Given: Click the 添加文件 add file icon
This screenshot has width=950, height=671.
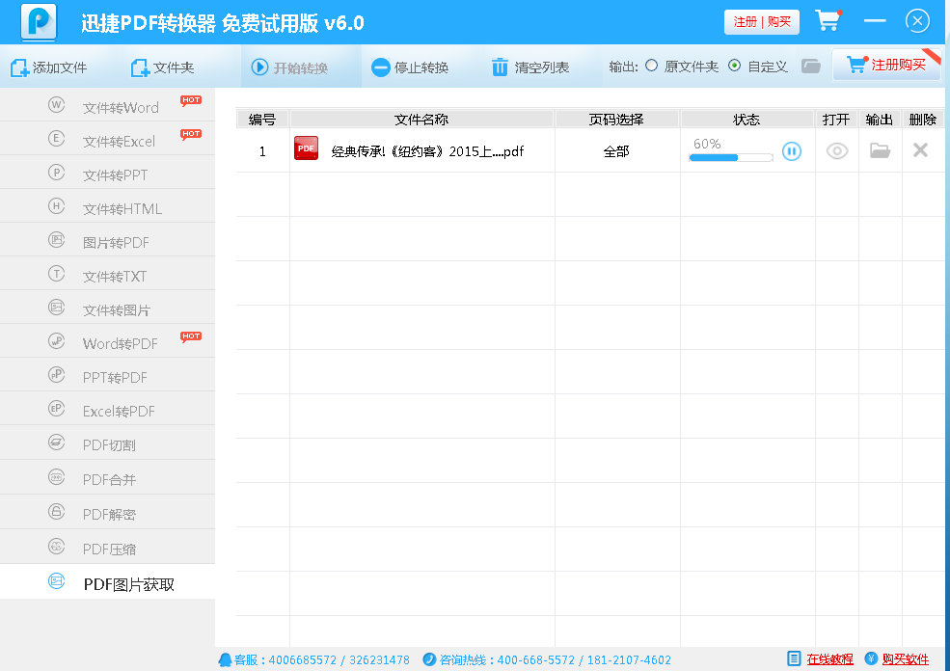Looking at the screenshot, I should (x=19, y=67).
